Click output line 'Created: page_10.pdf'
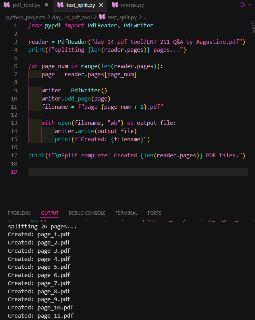This screenshot has height=320, width=255. tap(41, 308)
